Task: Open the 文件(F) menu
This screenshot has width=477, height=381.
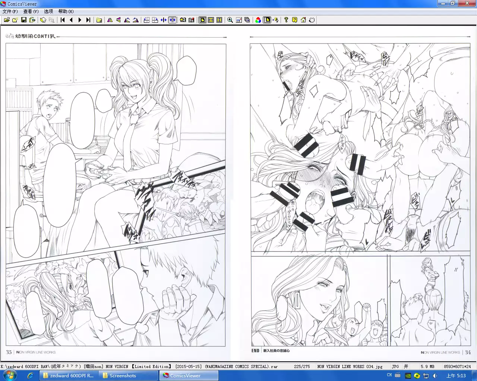Action: tap(10, 12)
